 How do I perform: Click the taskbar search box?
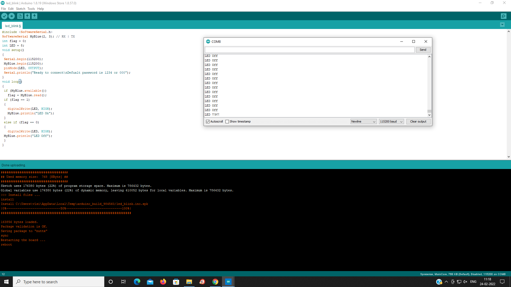pyautogui.click(x=59, y=282)
